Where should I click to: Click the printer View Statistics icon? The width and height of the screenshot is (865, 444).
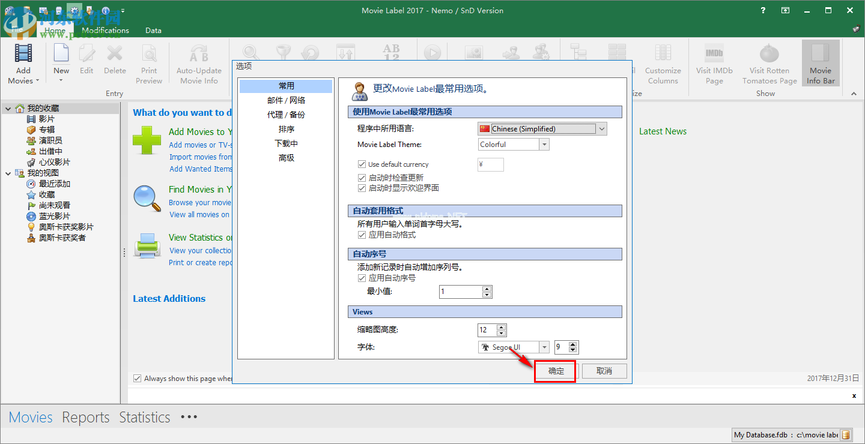147,245
